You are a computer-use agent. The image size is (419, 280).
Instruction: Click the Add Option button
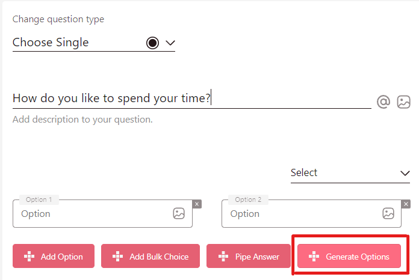click(53, 257)
